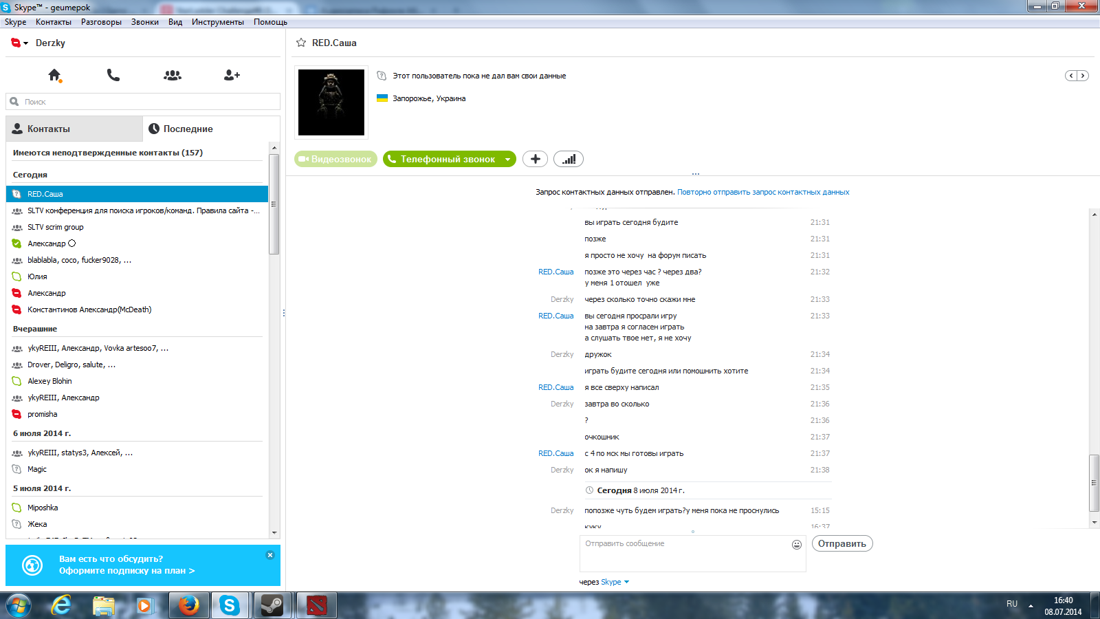Viewport: 1100px width, 619px height.
Task: Click the RU language indicator in the tray
Action: (x=1012, y=604)
